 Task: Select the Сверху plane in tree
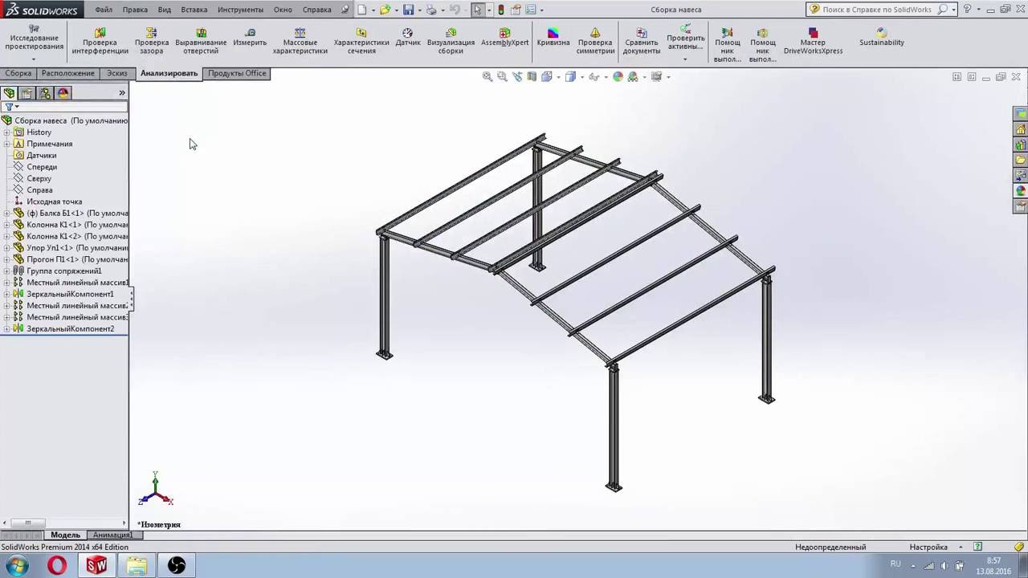(x=39, y=178)
